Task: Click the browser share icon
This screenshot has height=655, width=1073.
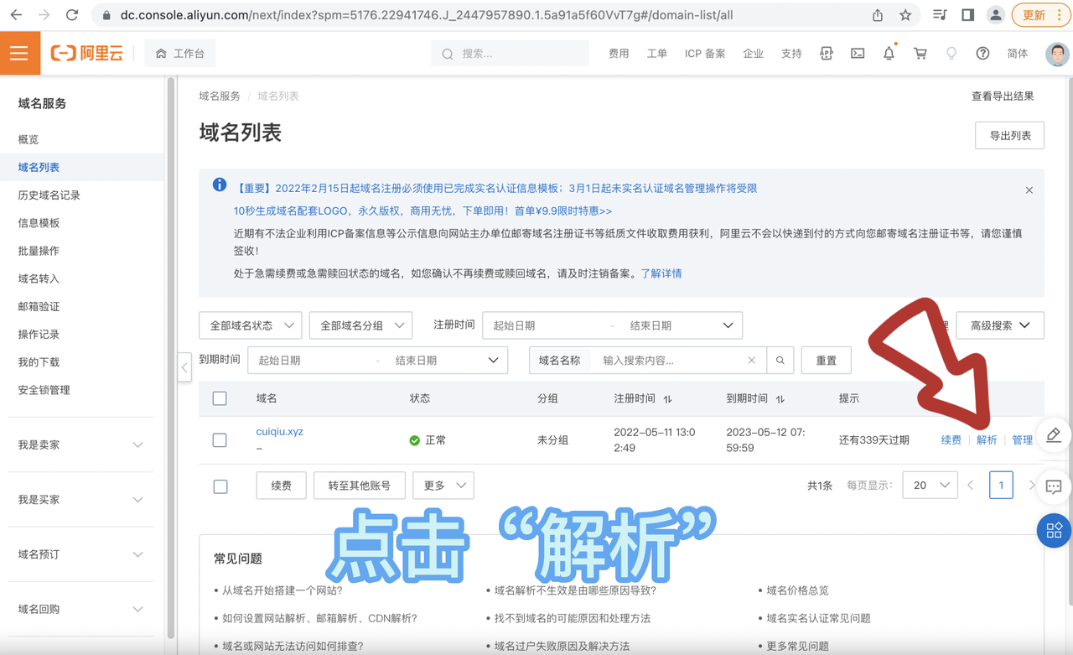Action: [878, 15]
